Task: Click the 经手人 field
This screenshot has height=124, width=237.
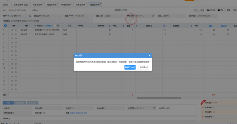Action: (x=79, y=16)
